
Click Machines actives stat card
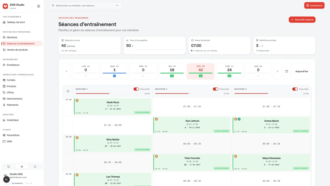284,45
